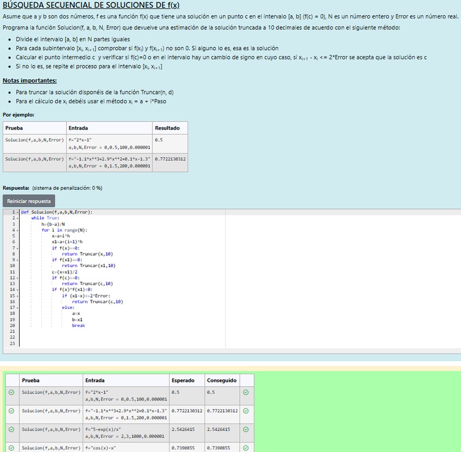Click the Reiniciar respuesta button

coord(29,201)
